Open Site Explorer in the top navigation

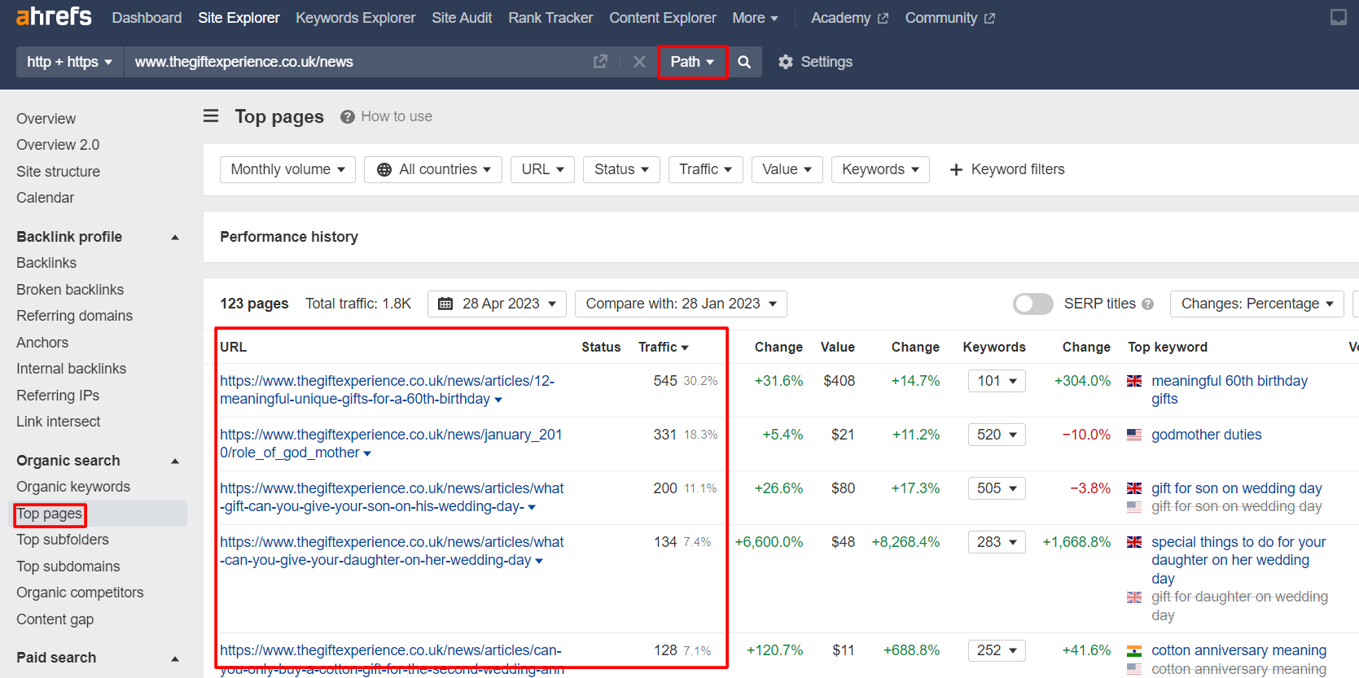(x=239, y=18)
